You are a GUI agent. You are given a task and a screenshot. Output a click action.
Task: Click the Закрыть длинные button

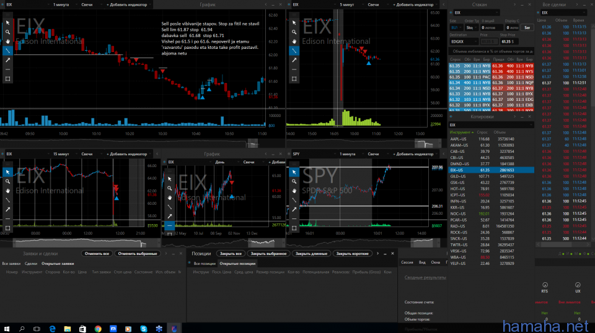click(x=311, y=253)
